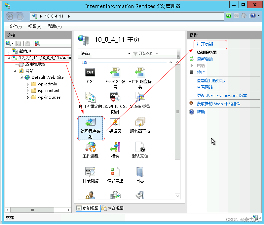
Task: Click the create connection globe icon
Action: 8,43
